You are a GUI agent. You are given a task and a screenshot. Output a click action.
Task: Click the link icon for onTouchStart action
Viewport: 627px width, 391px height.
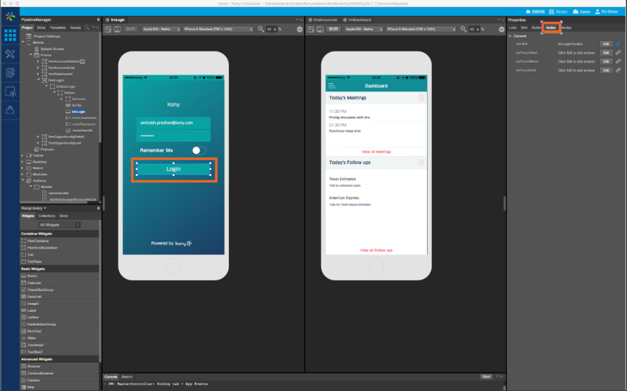[619, 53]
